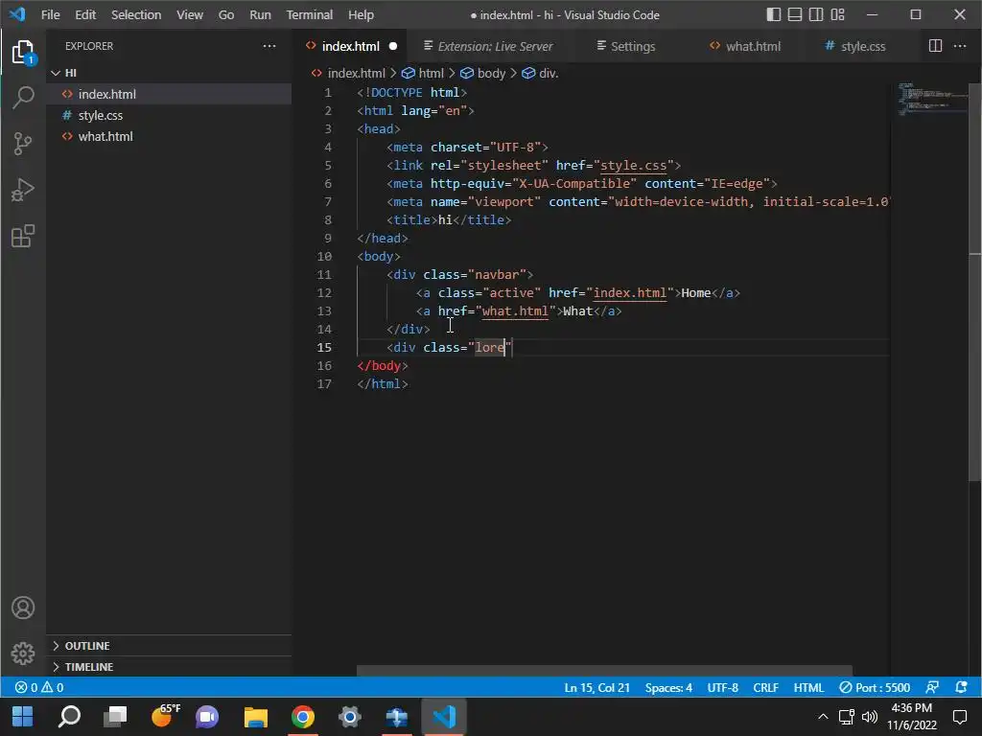Viewport: 982px width, 736px height.
Task: Toggle Primary Side Bar visibility
Action: pos(774,14)
